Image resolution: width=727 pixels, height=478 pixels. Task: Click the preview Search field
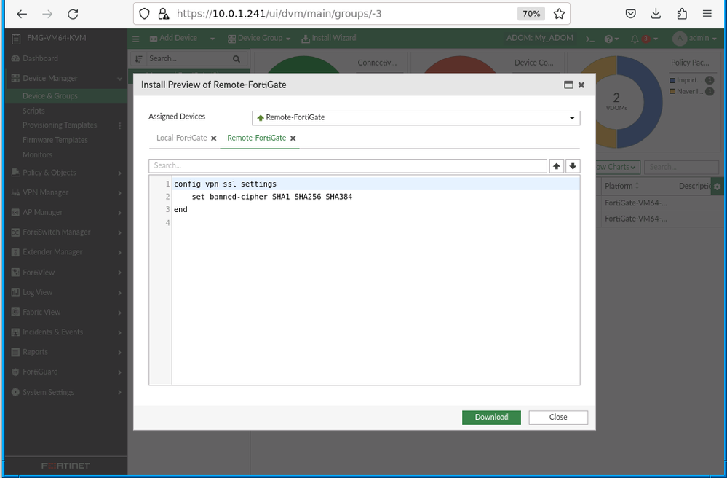click(348, 165)
